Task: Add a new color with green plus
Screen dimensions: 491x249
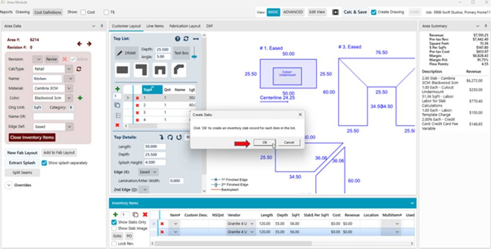Action: (80, 98)
